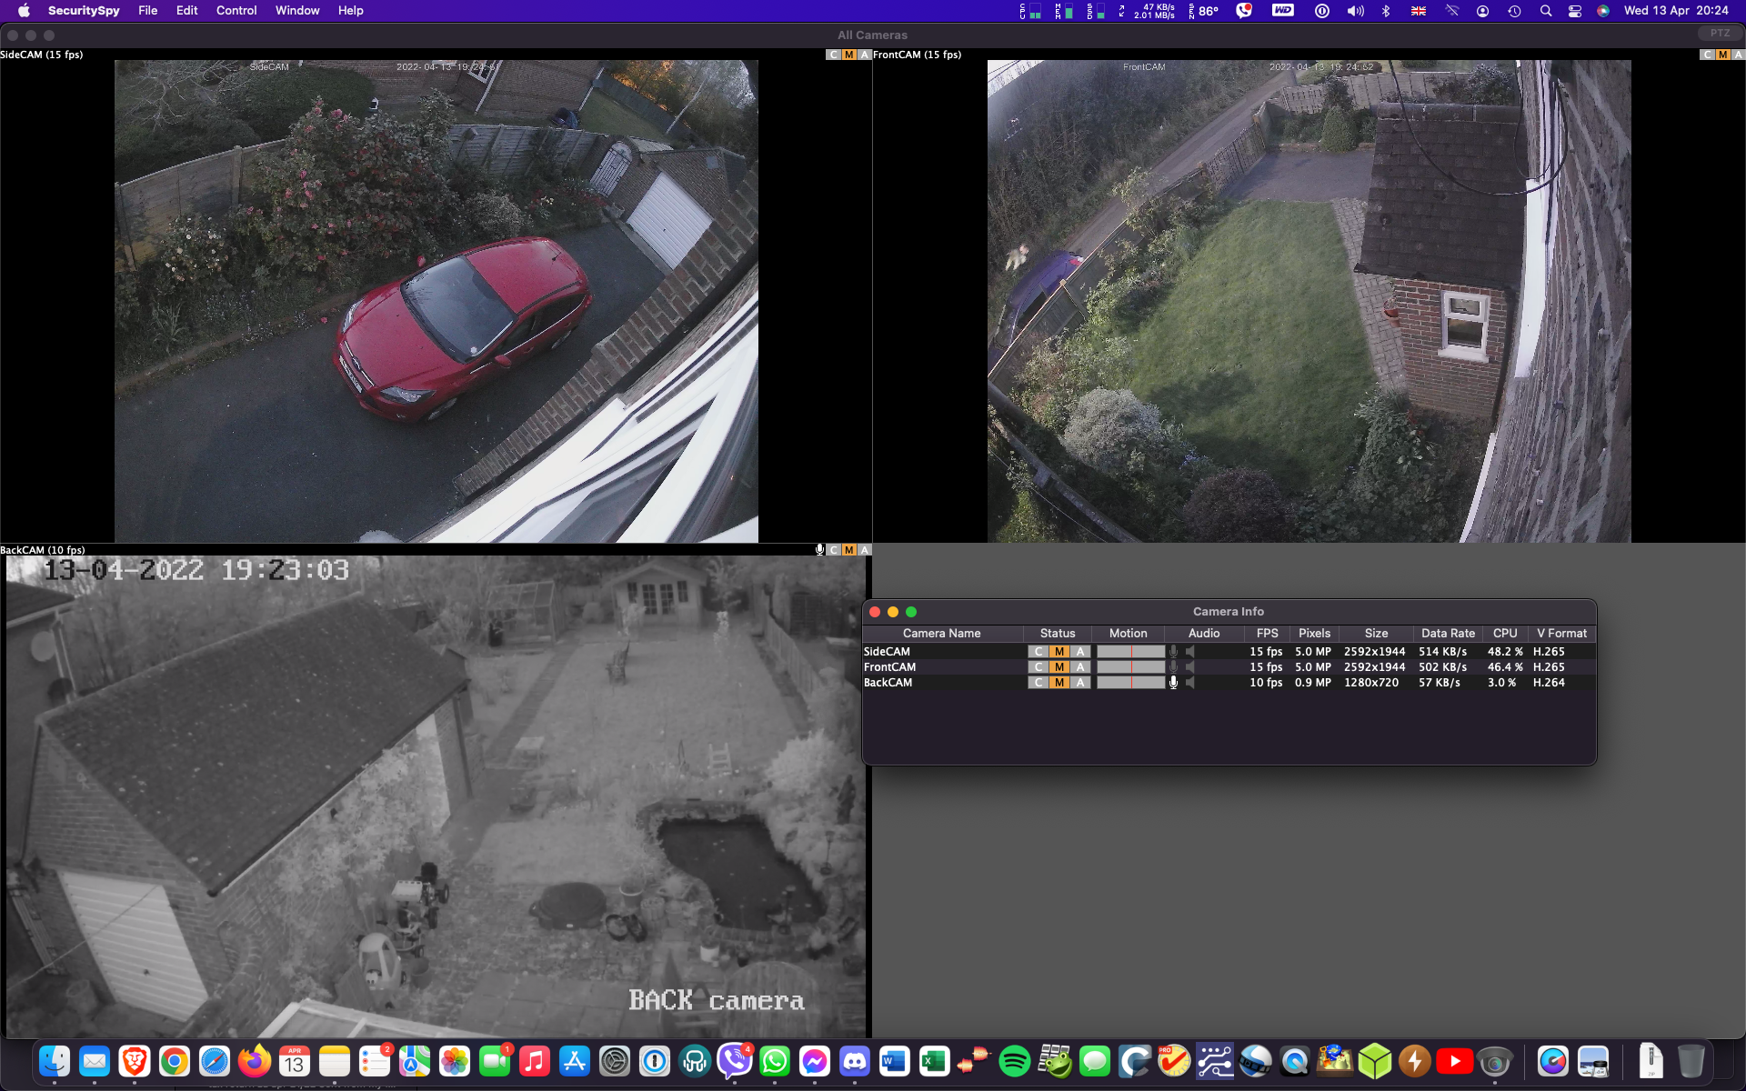Click the microphone icon above BackCAM video feed
This screenshot has width=1746, height=1091.
tap(819, 549)
